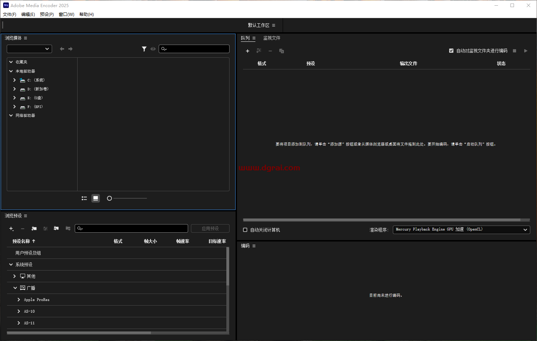This screenshot has height=341, width=537.
Task: Open the 编辑(E) menu
Action: [x=28, y=15]
